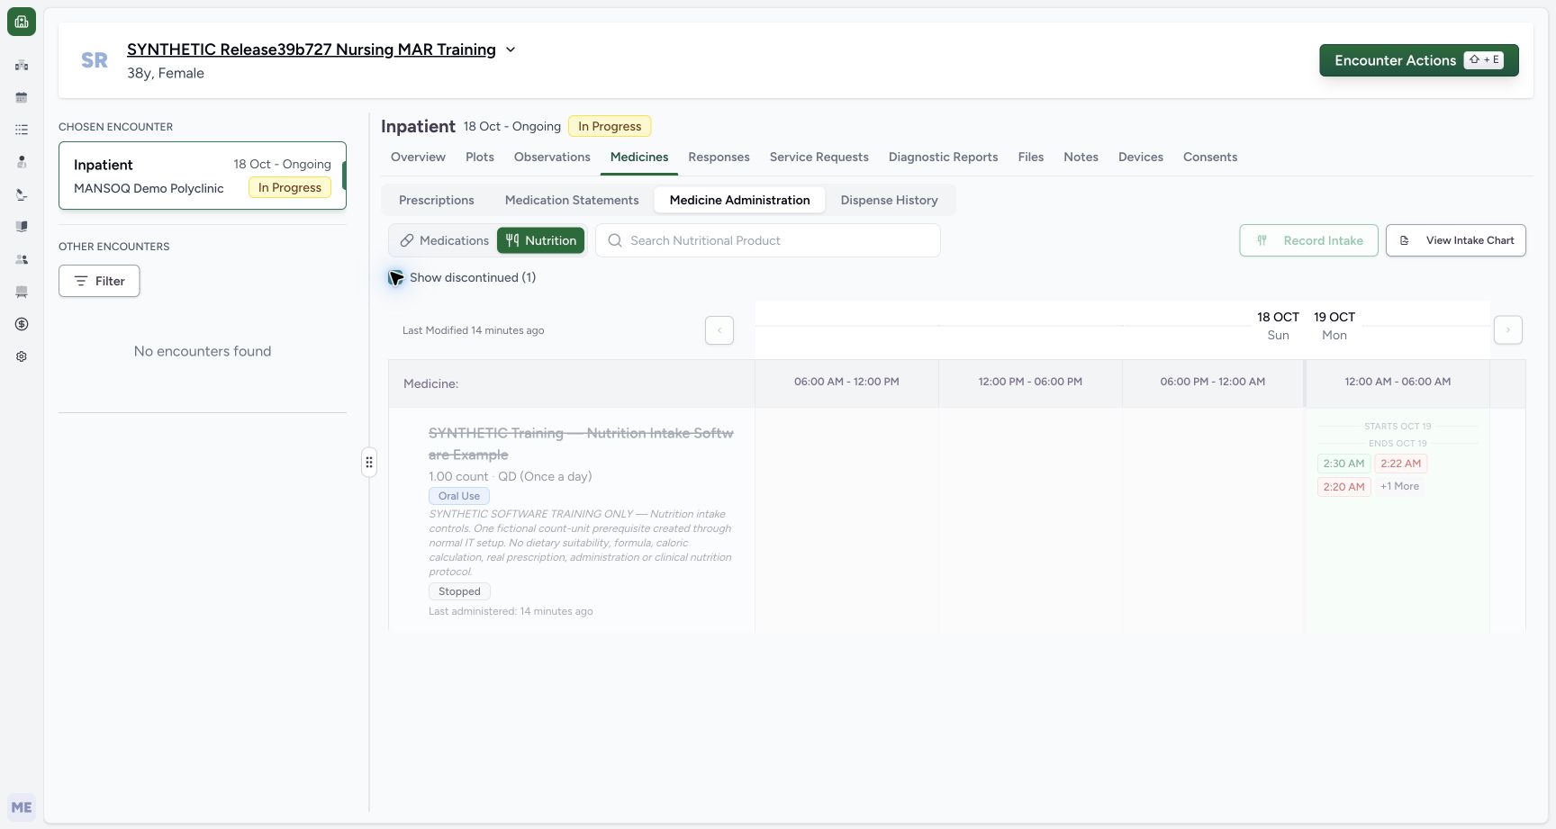The height and width of the screenshot is (829, 1556).
Task: Toggle Show discontinued checkbox
Action: pyautogui.click(x=395, y=277)
